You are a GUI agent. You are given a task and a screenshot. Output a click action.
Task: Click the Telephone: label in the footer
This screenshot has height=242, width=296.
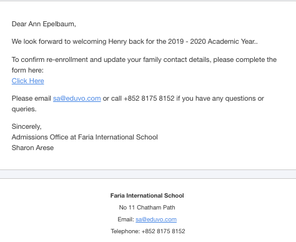pyautogui.click(x=126, y=231)
